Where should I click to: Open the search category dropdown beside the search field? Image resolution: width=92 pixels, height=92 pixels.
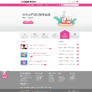tap(64, 5)
